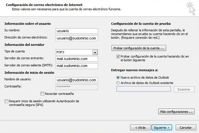Focus the Su nombre text field
Image resolution: width=199 pixels, height=133 pixels.
pos(77,31)
